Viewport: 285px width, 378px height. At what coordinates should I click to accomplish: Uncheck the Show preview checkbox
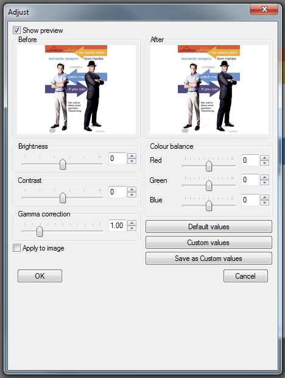(x=16, y=30)
